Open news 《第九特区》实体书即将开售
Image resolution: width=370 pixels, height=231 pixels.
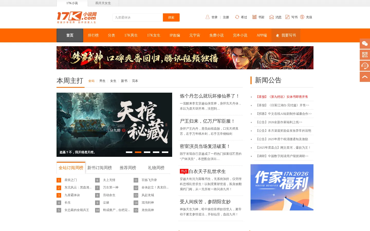pyautogui.click(x=282, y=97)
